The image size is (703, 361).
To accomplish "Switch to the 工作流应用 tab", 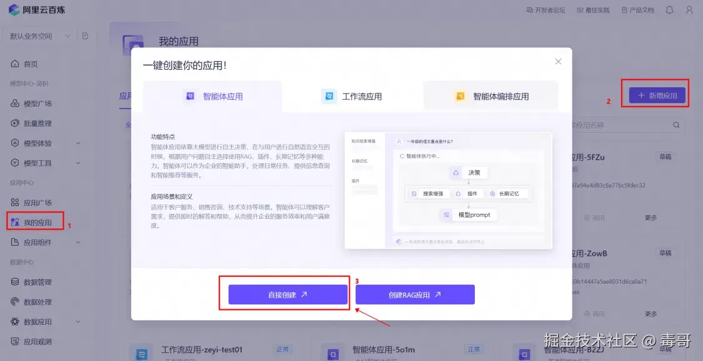I will [352, 96].
